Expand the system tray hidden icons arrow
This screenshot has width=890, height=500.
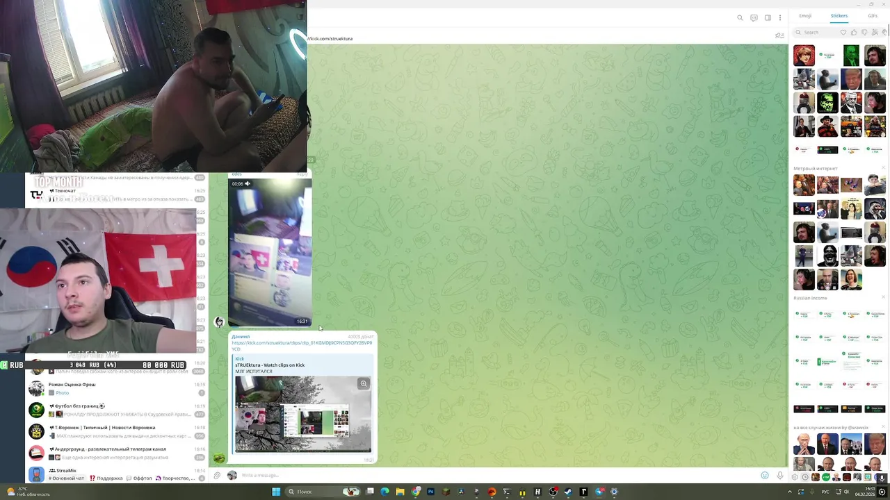tap(790, 492)
